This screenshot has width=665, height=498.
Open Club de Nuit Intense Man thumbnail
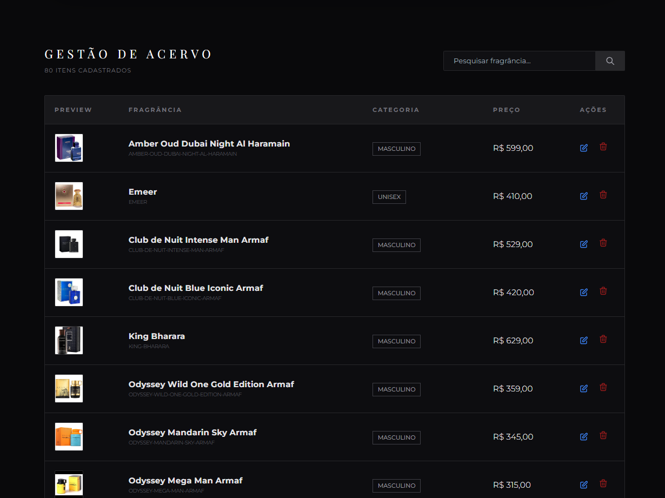[x=69, y=244]
